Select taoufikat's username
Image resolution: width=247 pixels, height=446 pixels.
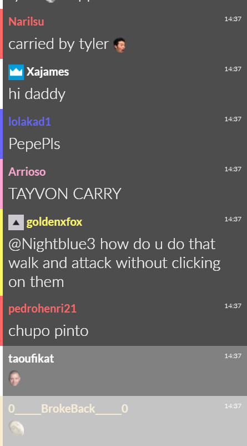[x=31, y=359]
